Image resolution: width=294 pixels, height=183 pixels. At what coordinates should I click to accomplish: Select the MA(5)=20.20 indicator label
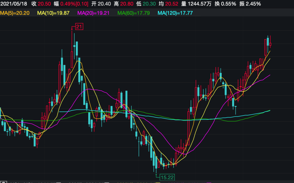click(x=15, y=13)
